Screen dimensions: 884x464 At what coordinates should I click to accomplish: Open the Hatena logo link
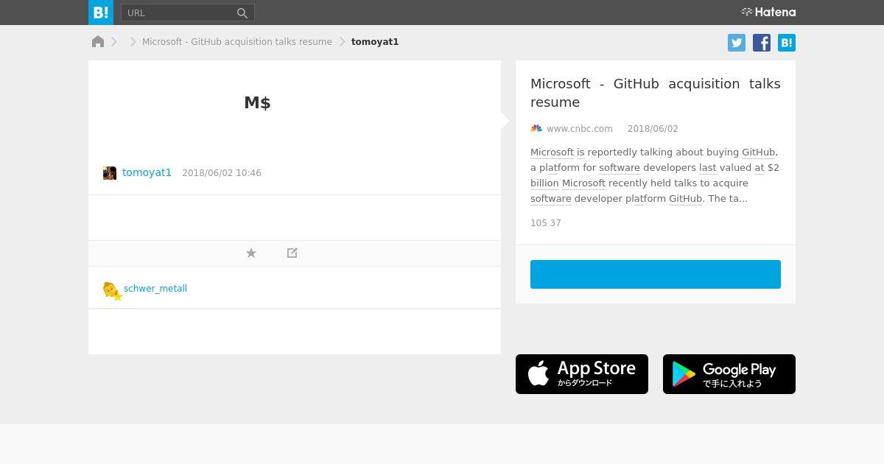(x=768, y=12)
